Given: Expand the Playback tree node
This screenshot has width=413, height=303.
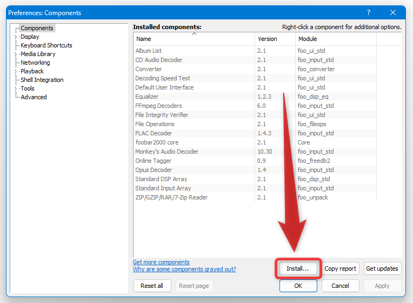Looking at the screenshot, I should pos(16,72).
